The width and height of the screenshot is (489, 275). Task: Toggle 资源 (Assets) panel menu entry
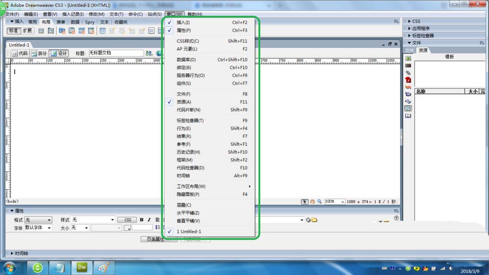[x=210, y=102]
